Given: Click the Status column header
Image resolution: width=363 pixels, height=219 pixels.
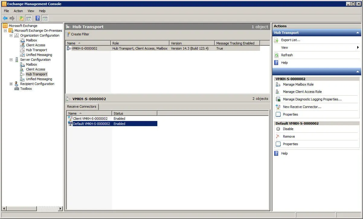Looking at the screenshot, I should (x=134, y=113).
